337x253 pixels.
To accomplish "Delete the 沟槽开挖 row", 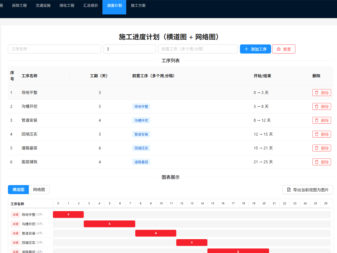I will click(x=321, y=106).
